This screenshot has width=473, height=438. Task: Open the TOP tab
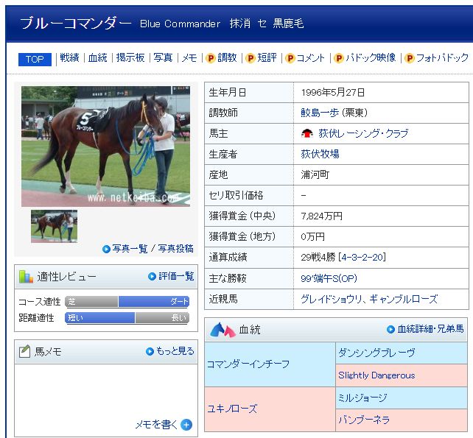coord(35,59)
